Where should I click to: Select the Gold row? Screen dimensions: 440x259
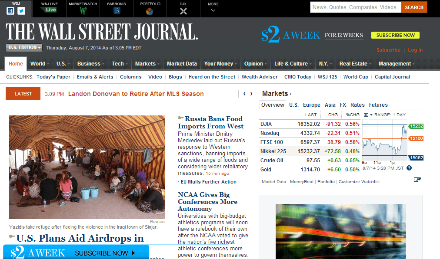310,169
